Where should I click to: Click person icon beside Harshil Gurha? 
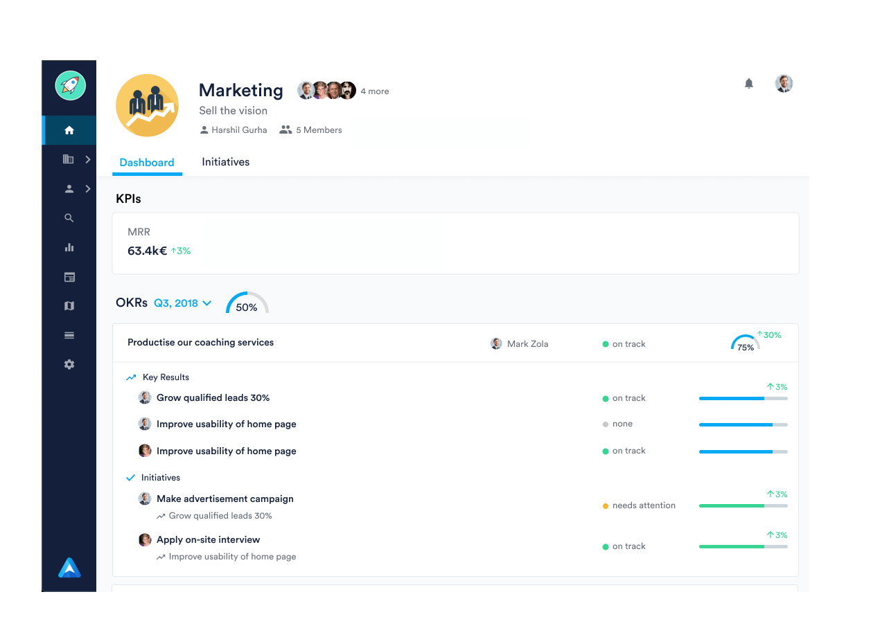pyautogui.click(x=204, y=130)
